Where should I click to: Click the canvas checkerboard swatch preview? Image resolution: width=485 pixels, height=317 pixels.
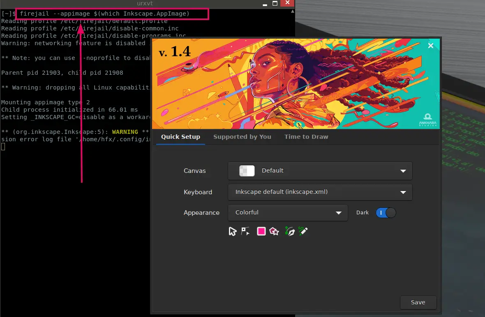pyautogui.click(x=247, y=170)
